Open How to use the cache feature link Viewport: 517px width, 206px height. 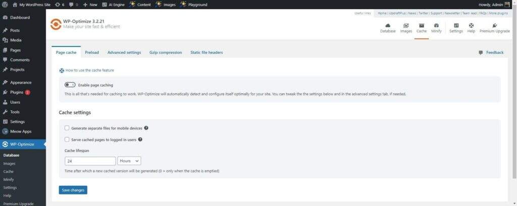pos(89,71)
